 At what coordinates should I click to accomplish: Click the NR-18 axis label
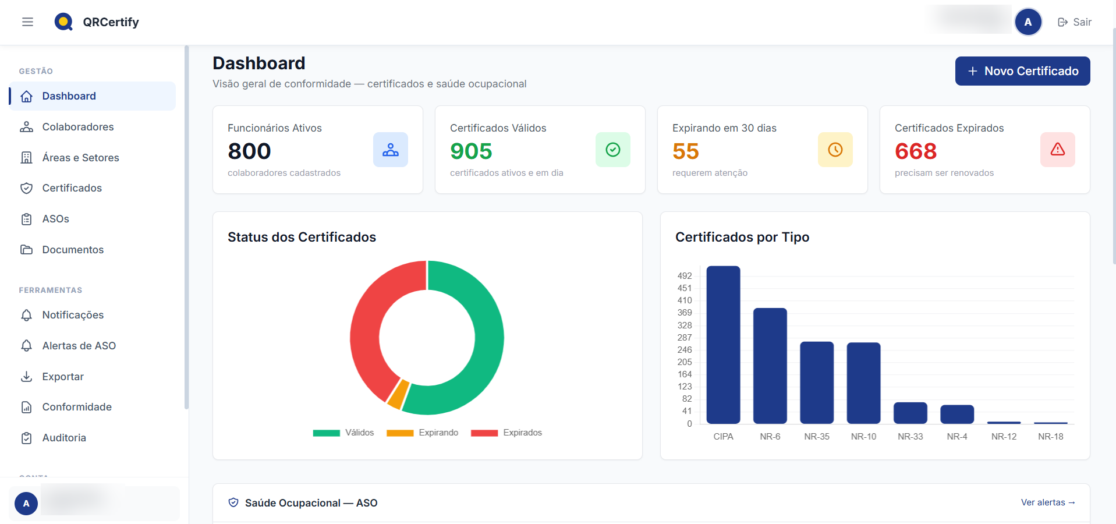tap(1050, 437)
